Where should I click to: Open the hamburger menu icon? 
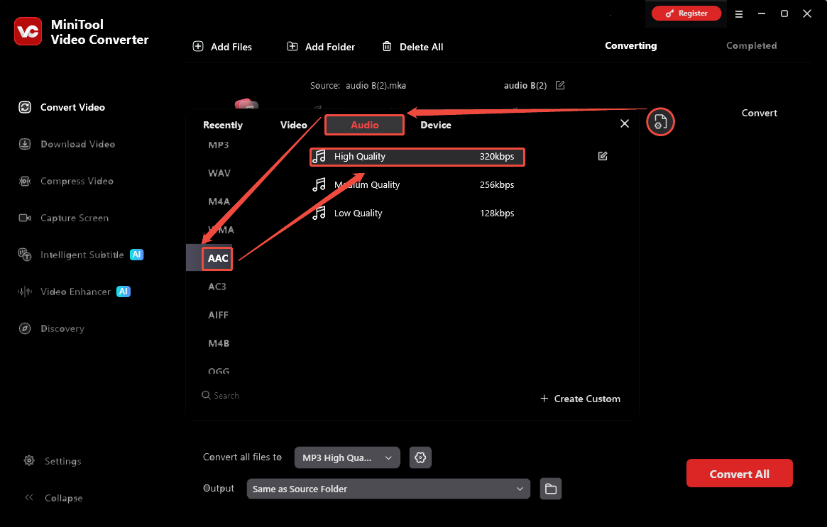point(739,14)
